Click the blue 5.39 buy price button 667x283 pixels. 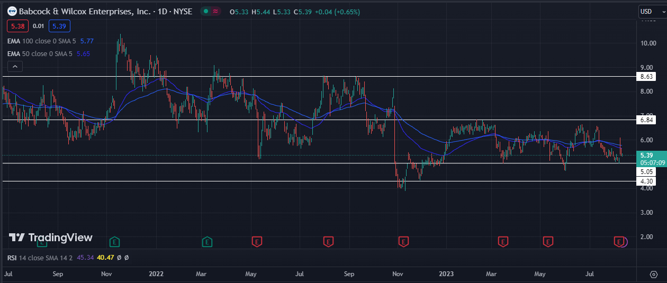(x=59, y=25)
